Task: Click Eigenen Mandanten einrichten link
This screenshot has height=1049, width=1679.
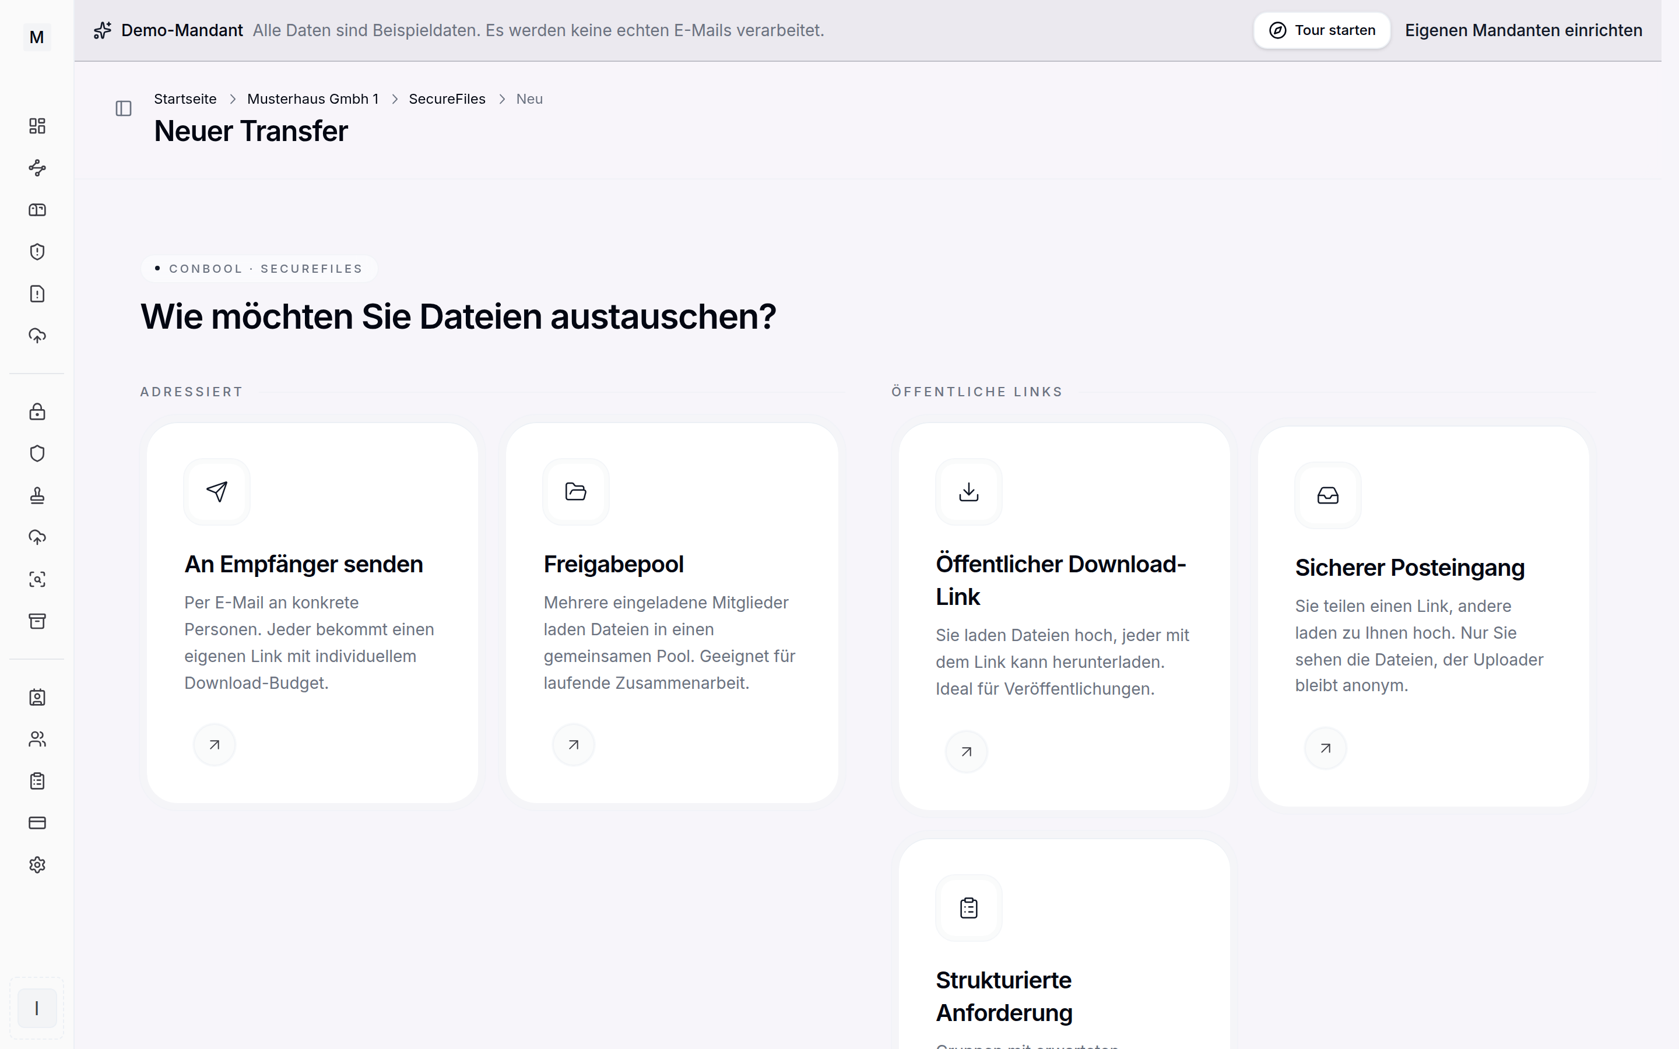Action: click(x=1523, y=30)
